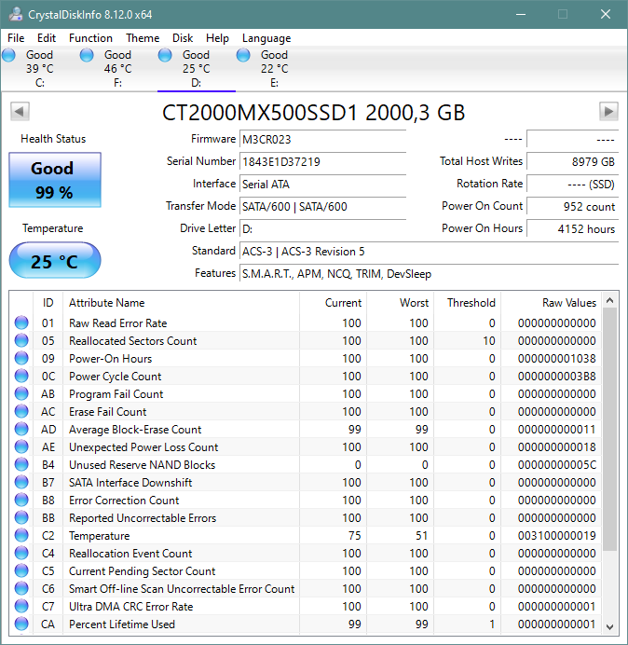The height and width of the screenshot is (645, 628).
Task: Open the File menu
Action: coord(16,38)
